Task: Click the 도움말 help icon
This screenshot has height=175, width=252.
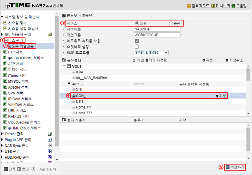Action: 233,6
